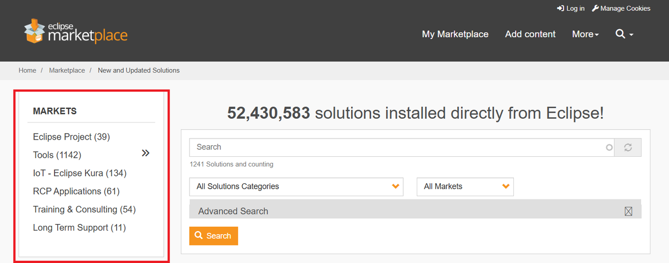Open the header search magnifier icon
The image size is (669, 263).
[x=620, y=34]
